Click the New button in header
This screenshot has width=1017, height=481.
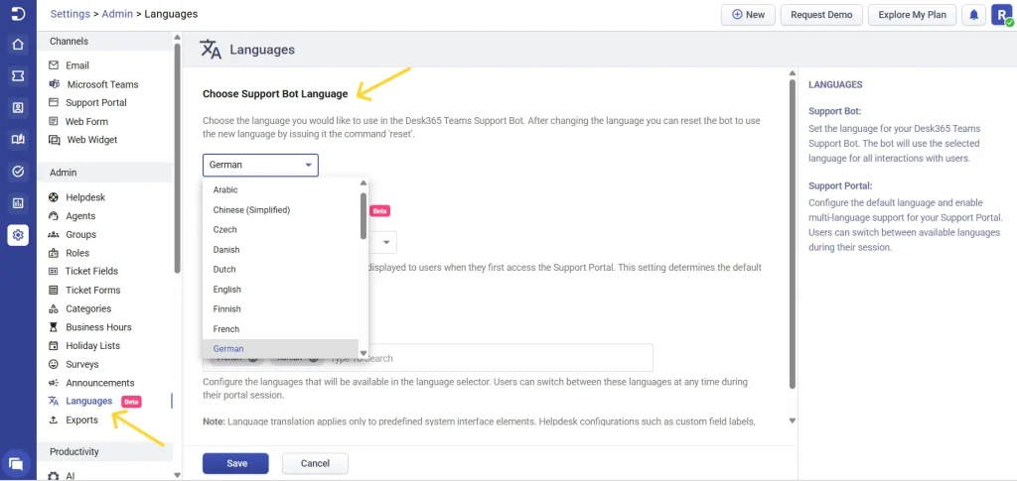pyautogui.click(x=748, y=14)
